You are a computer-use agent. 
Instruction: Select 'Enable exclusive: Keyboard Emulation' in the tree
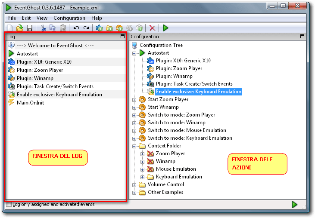[199, 92]
